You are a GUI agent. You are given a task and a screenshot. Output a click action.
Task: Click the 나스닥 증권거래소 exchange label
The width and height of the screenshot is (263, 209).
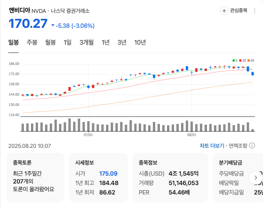(70, 11)
